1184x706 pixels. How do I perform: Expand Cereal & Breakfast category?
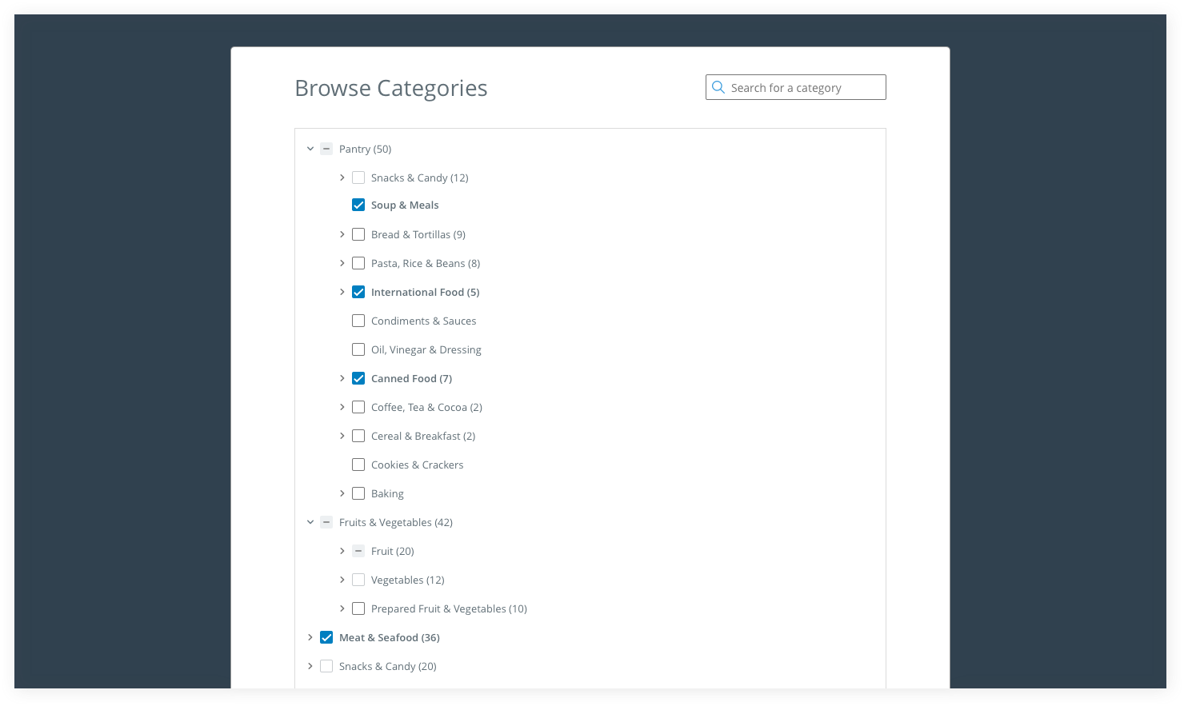point(342,436)
